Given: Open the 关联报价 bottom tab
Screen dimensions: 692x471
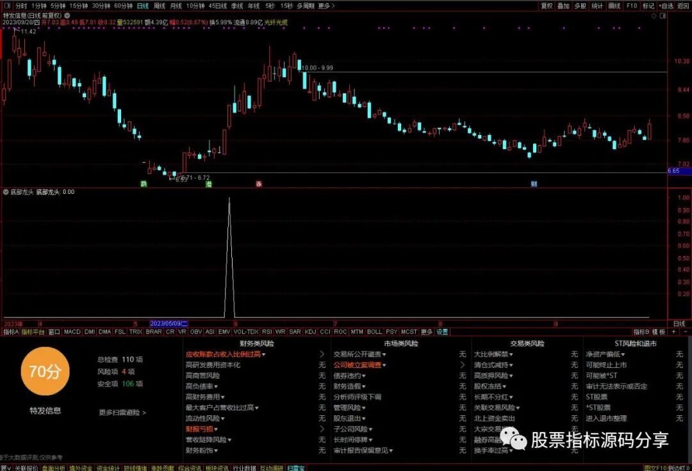Looking at the screenshot, I should point(26,468).
